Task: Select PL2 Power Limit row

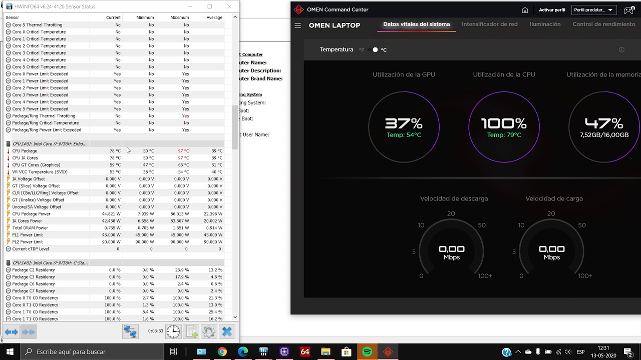Action: (x=114, y=242)
